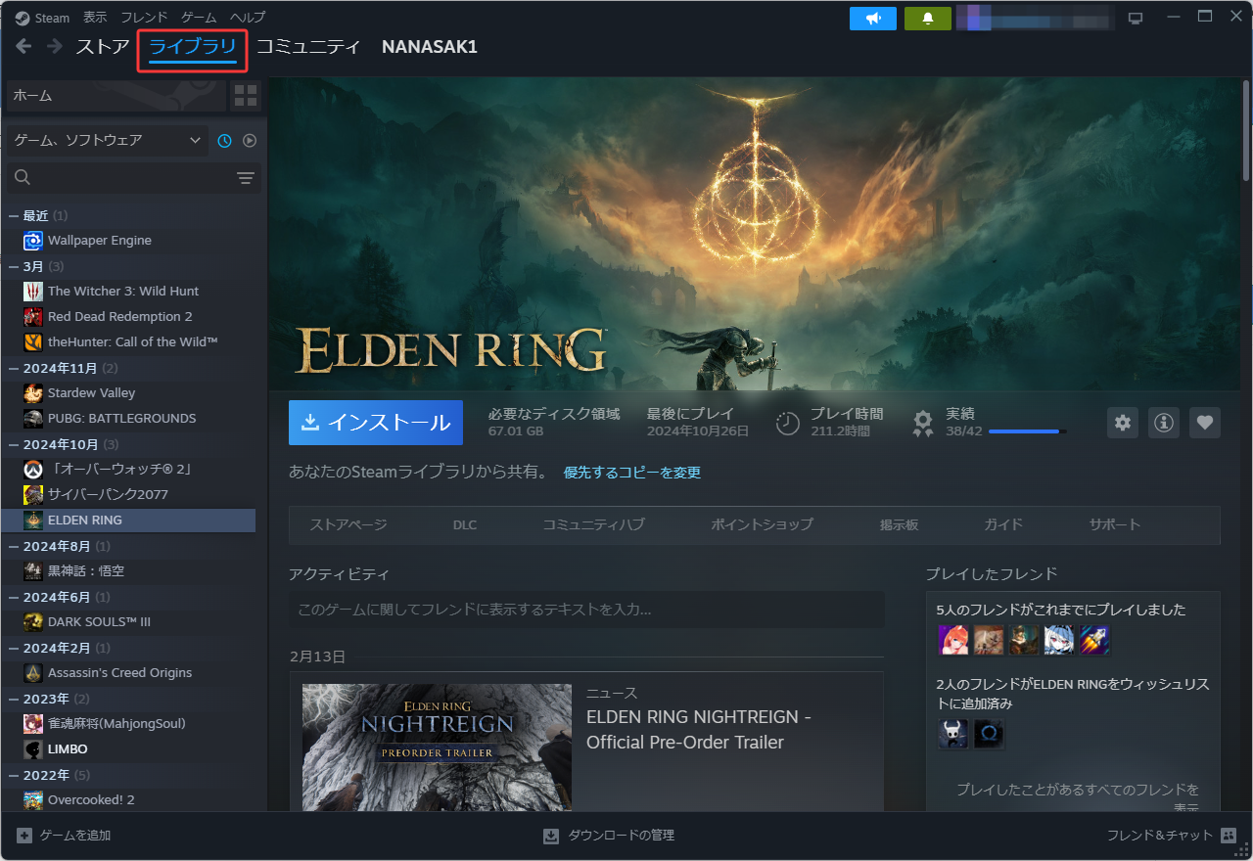Click the announcements megaphone icon
The height and width of the screenshot is (861, 1253).
[x=872, y=19]
